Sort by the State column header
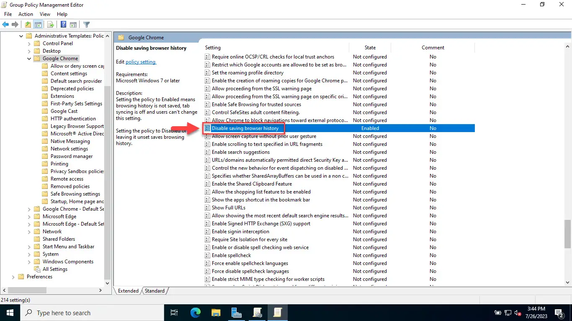The width and height of the screenshot is (572, 321). pyautogui.click(x=370, y=48)
